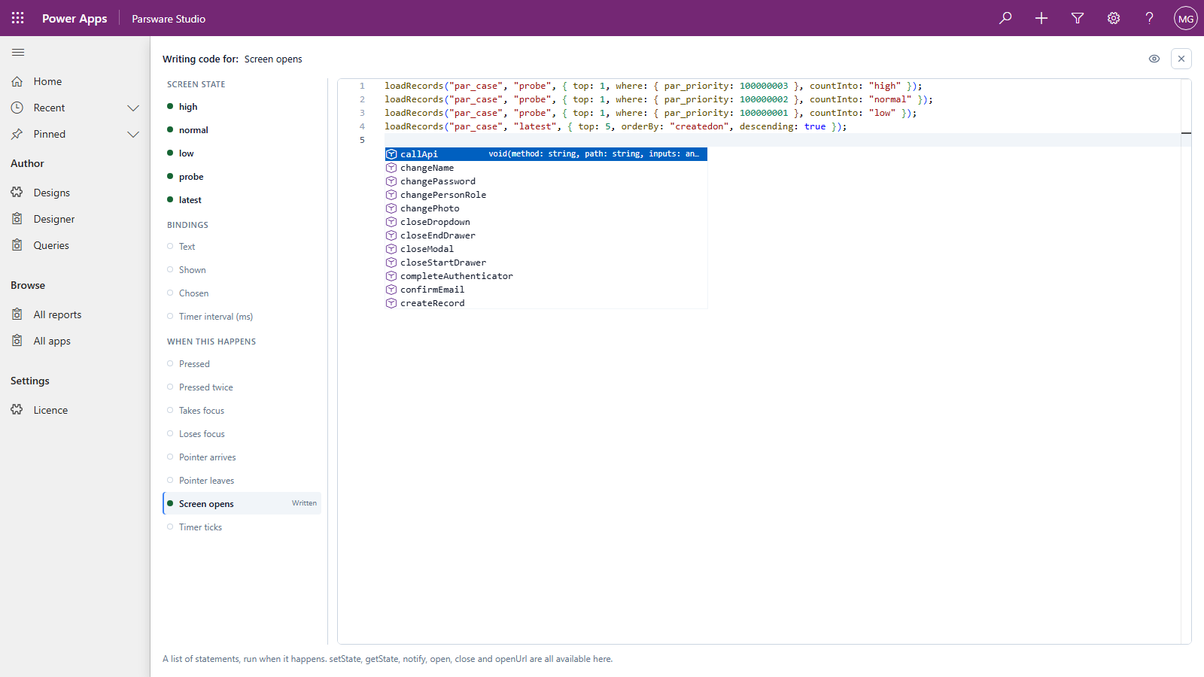The image size is (1204, 677).
Task: Select the 'normal' screen state item
Action: (x=242, y=130)
